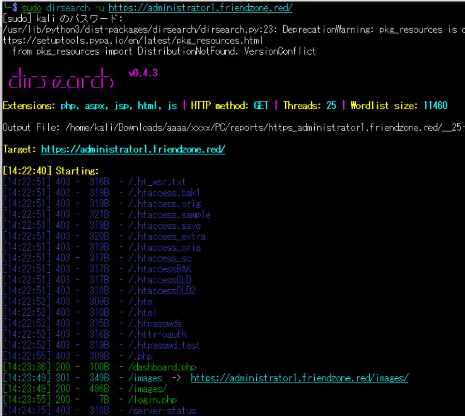Open the /images/ redirect destination URL
465x416 pixels.
coord(299,378)
